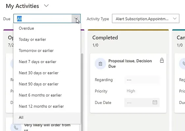
Task: Pick Next 90 days or earlier
Action: pyautogui.click(x=47, y=84)
